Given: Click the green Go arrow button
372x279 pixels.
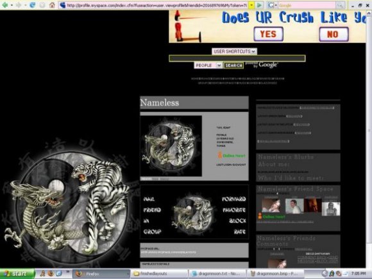Looking at the screenshot, I should 260,5.
